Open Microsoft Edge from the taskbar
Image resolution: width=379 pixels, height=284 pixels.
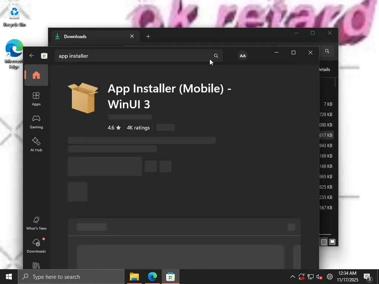tap(152, 277)
